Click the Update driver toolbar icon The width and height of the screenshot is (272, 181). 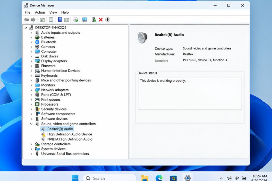[94, 20]
